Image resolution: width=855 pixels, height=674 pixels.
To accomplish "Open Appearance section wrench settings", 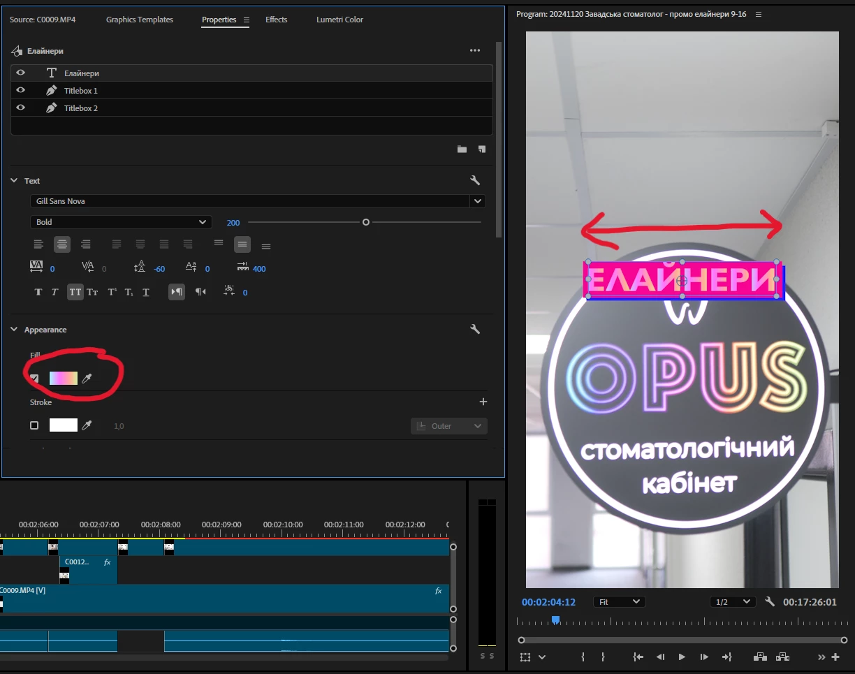I will [475, 329].
